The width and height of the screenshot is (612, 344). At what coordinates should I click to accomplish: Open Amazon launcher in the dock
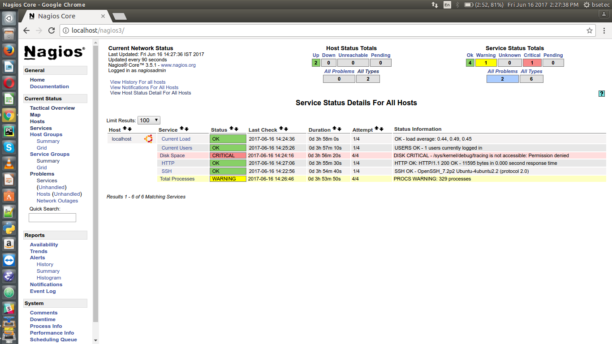pos(9,244)
